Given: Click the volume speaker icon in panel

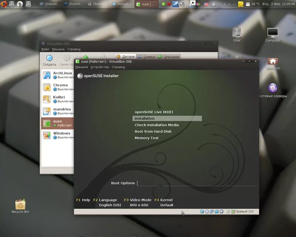Looking at the screenshot, I should coord(182,4).
